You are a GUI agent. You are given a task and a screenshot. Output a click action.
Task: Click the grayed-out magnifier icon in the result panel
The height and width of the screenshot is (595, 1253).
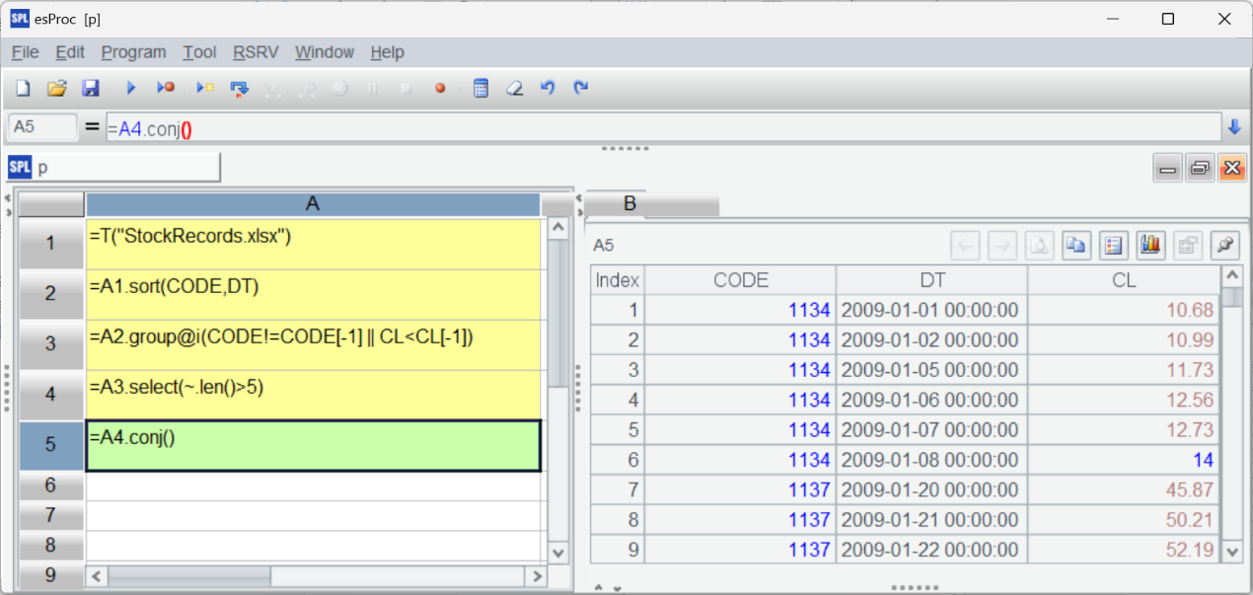(x=1039, y=246)
